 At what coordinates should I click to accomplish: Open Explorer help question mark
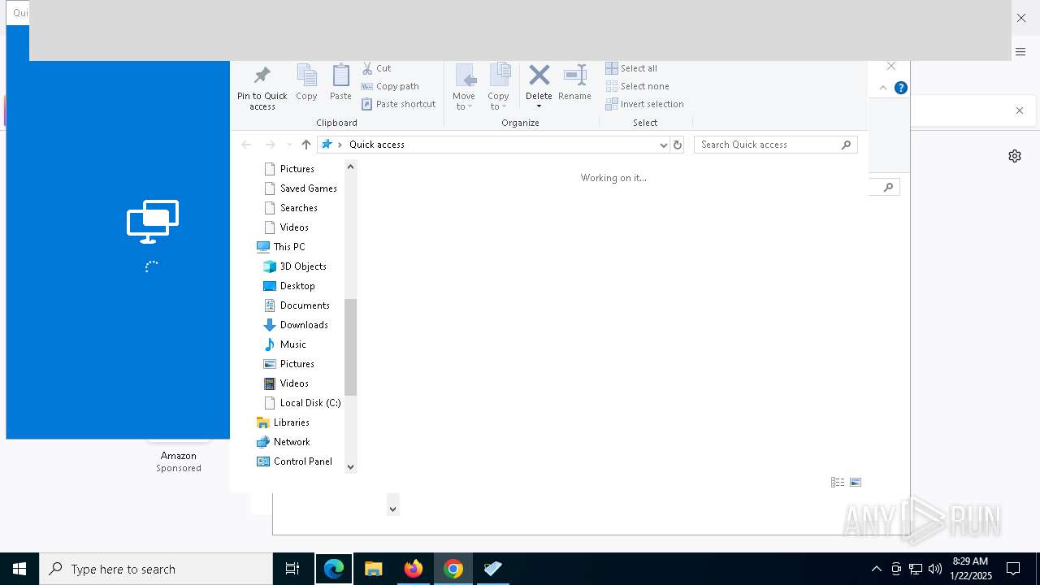point(901,88)
